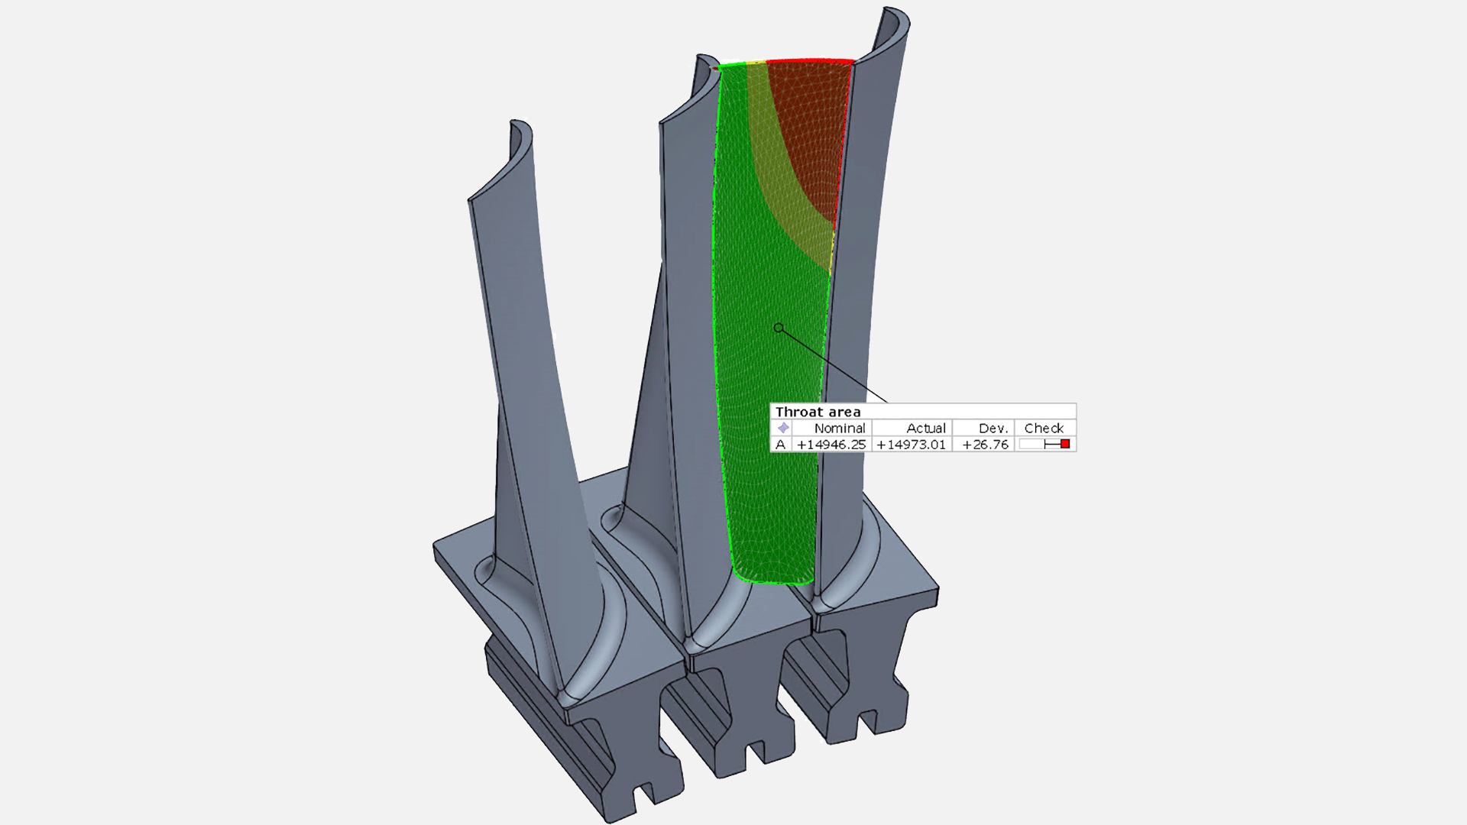Image resolution: width=1467 pixels, height=825 pixels.
Task: Click row label A in annotation table
Action: click(x=780, y=445)
